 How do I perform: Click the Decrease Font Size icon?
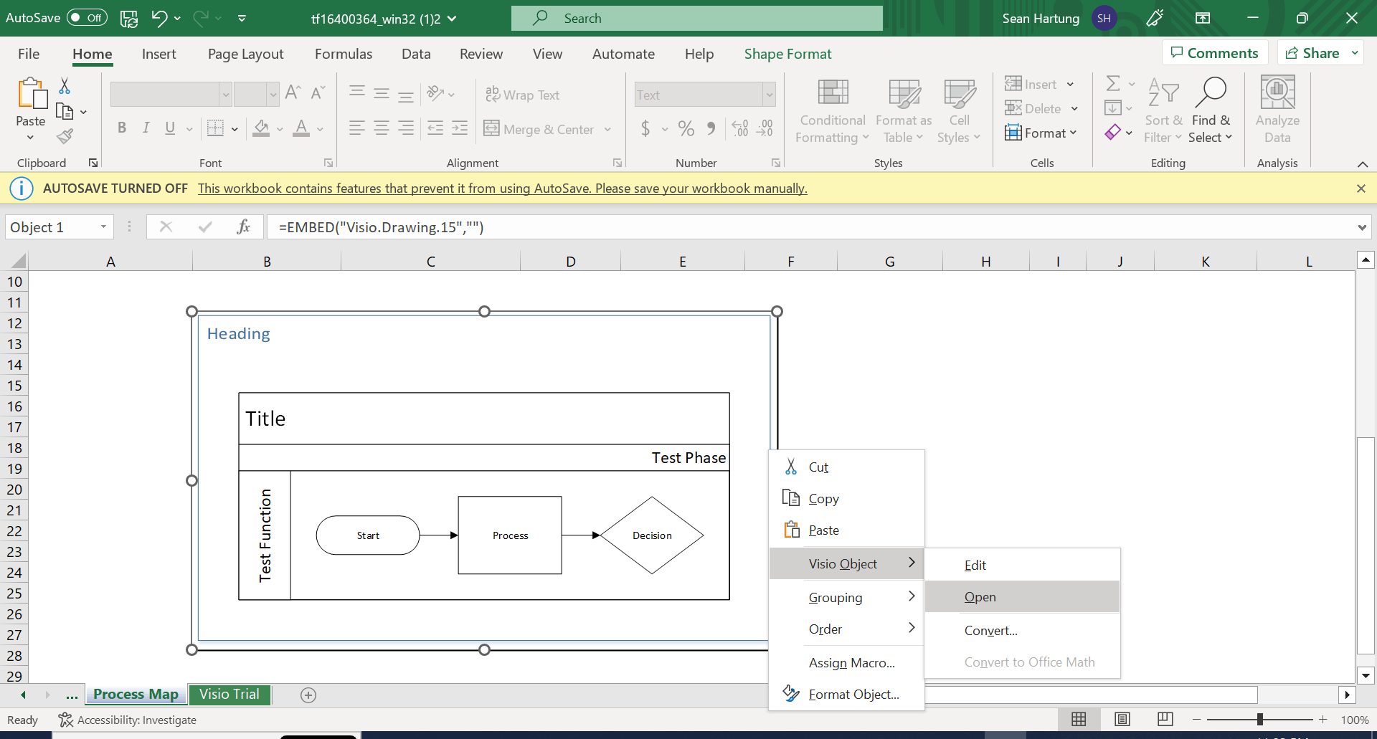pyautogui.click(x=318, y=93)
